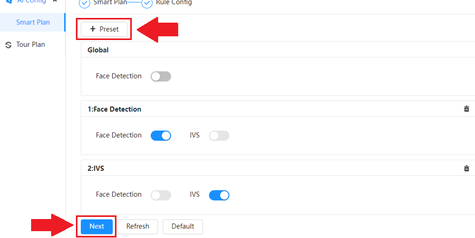The height and width of the screenshot is (238, 475).
Task: Go to the Rule Config step
Action: point(173,3)
